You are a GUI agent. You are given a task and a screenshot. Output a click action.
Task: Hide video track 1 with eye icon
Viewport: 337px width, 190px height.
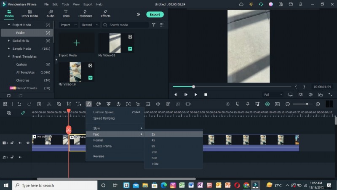click(28, 143)
